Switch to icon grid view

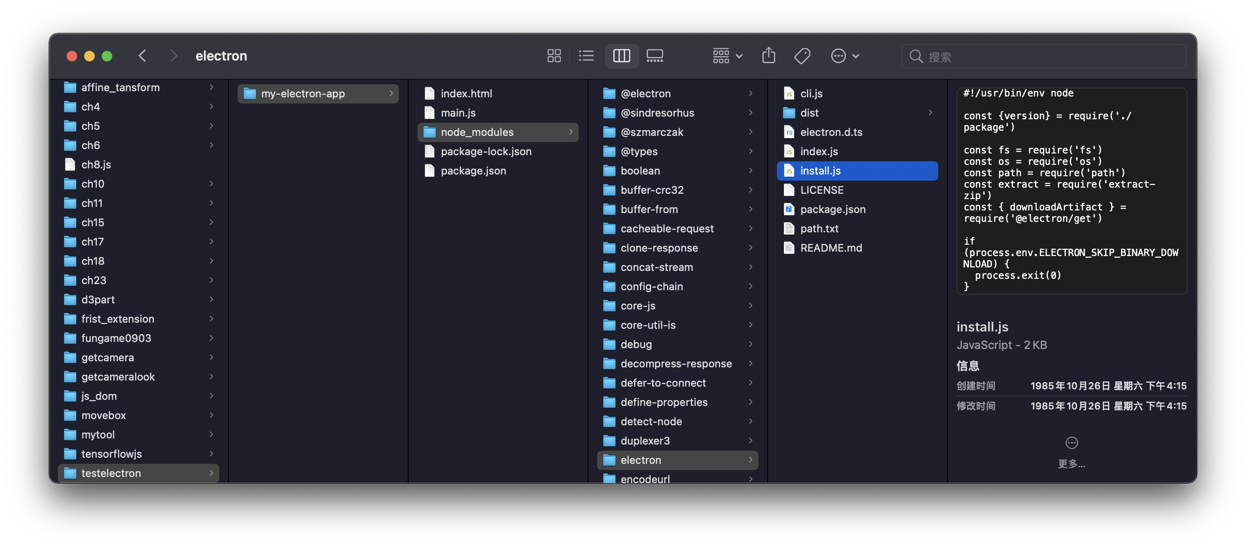[x=554, y=56]
